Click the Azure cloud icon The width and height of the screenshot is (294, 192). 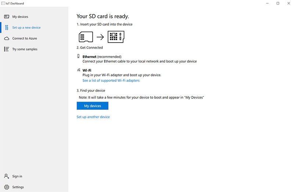click(7, 38)
